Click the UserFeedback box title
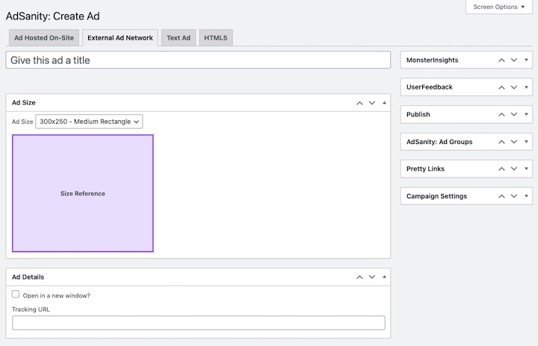538x346 pixels. (x=430, y=87)
